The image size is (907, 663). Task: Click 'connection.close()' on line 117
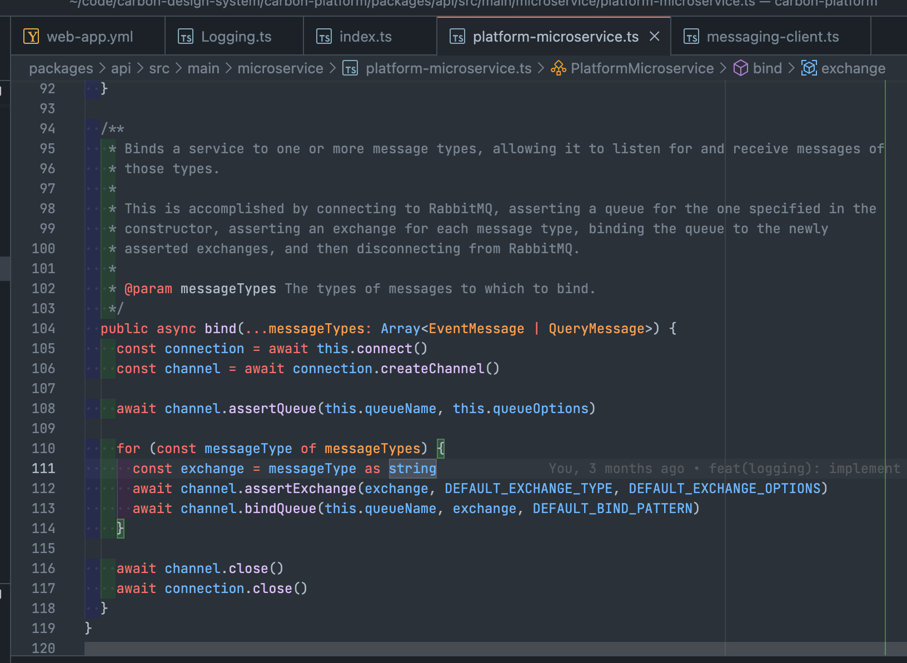(x=236, y=589)
